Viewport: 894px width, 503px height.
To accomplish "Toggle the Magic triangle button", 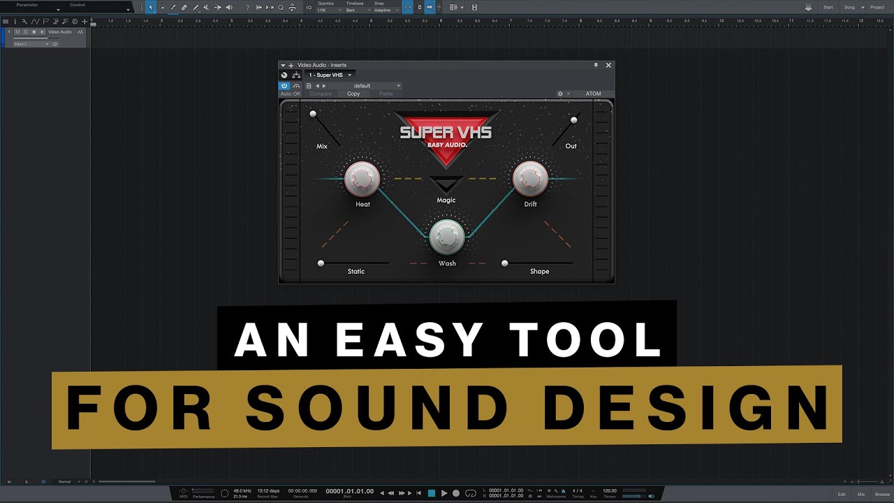I will coord(446,184).
